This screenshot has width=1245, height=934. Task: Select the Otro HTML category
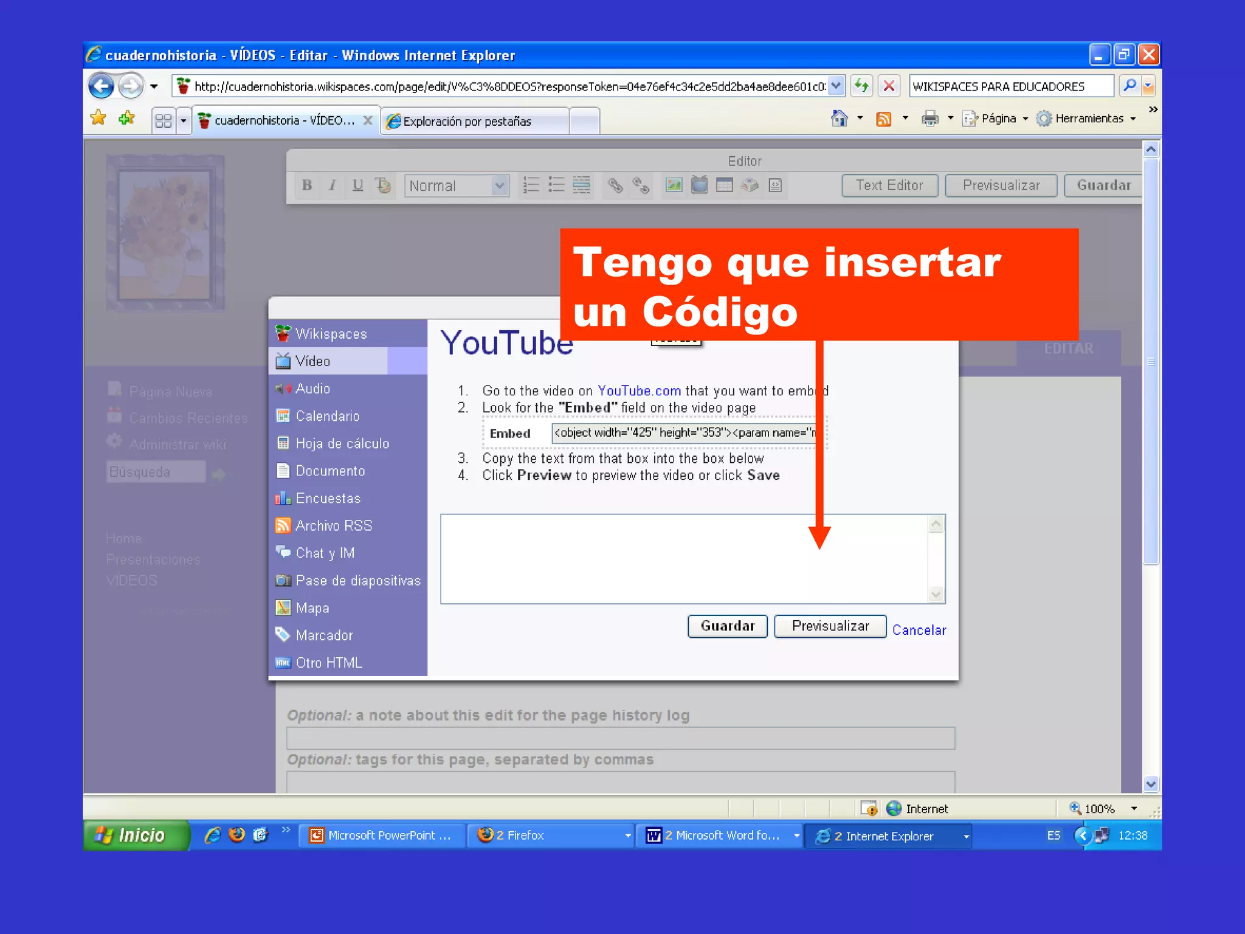coord(348,662)
